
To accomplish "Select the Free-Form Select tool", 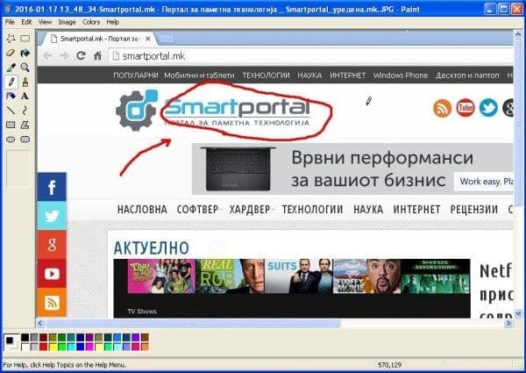I will pos(11,39).
